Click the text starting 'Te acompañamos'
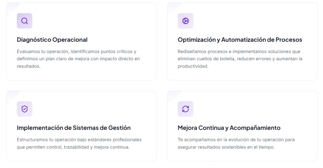The height and width of the screenshot is (168, 323). 236,143
